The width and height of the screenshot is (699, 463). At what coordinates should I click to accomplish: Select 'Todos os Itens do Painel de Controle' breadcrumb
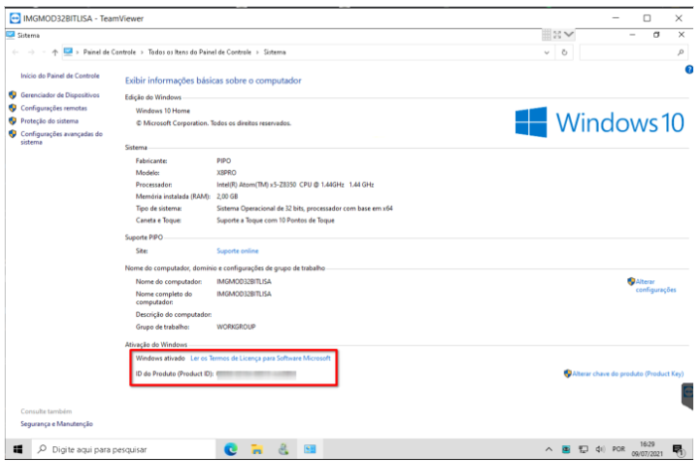point(199,52)
